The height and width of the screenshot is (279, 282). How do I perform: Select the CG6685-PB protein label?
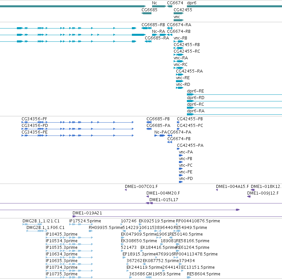coord(158,119)
